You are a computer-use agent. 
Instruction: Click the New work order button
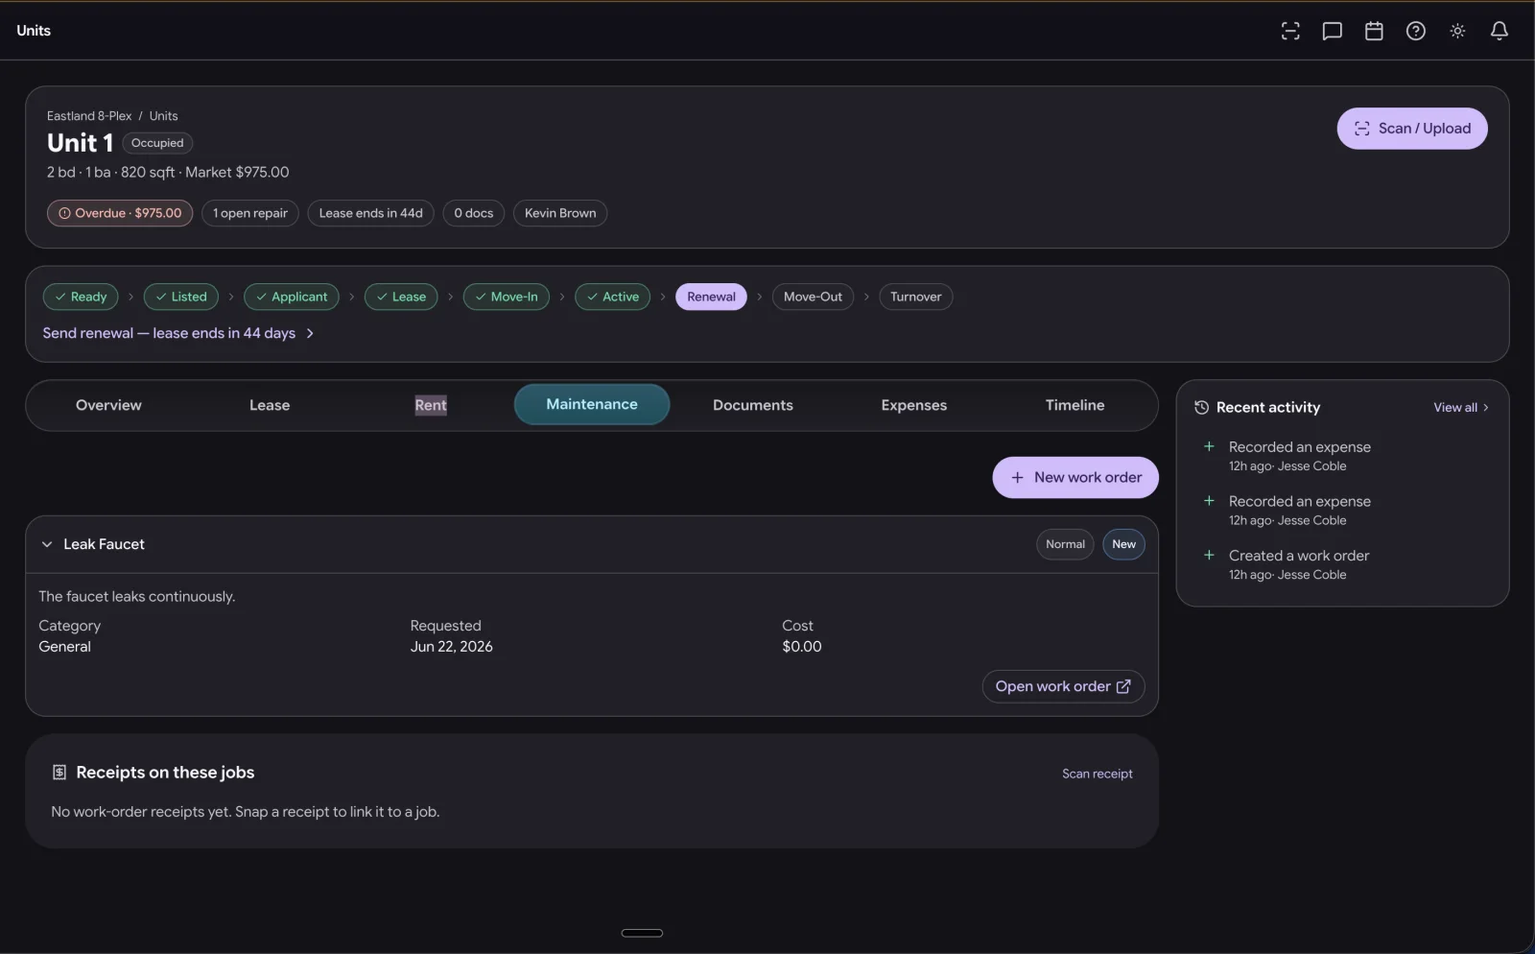click(x=1075, y=477)
